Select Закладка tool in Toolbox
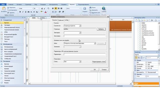Screen dimensions: 160x90 pyautogui.click(x=7, y=25)
